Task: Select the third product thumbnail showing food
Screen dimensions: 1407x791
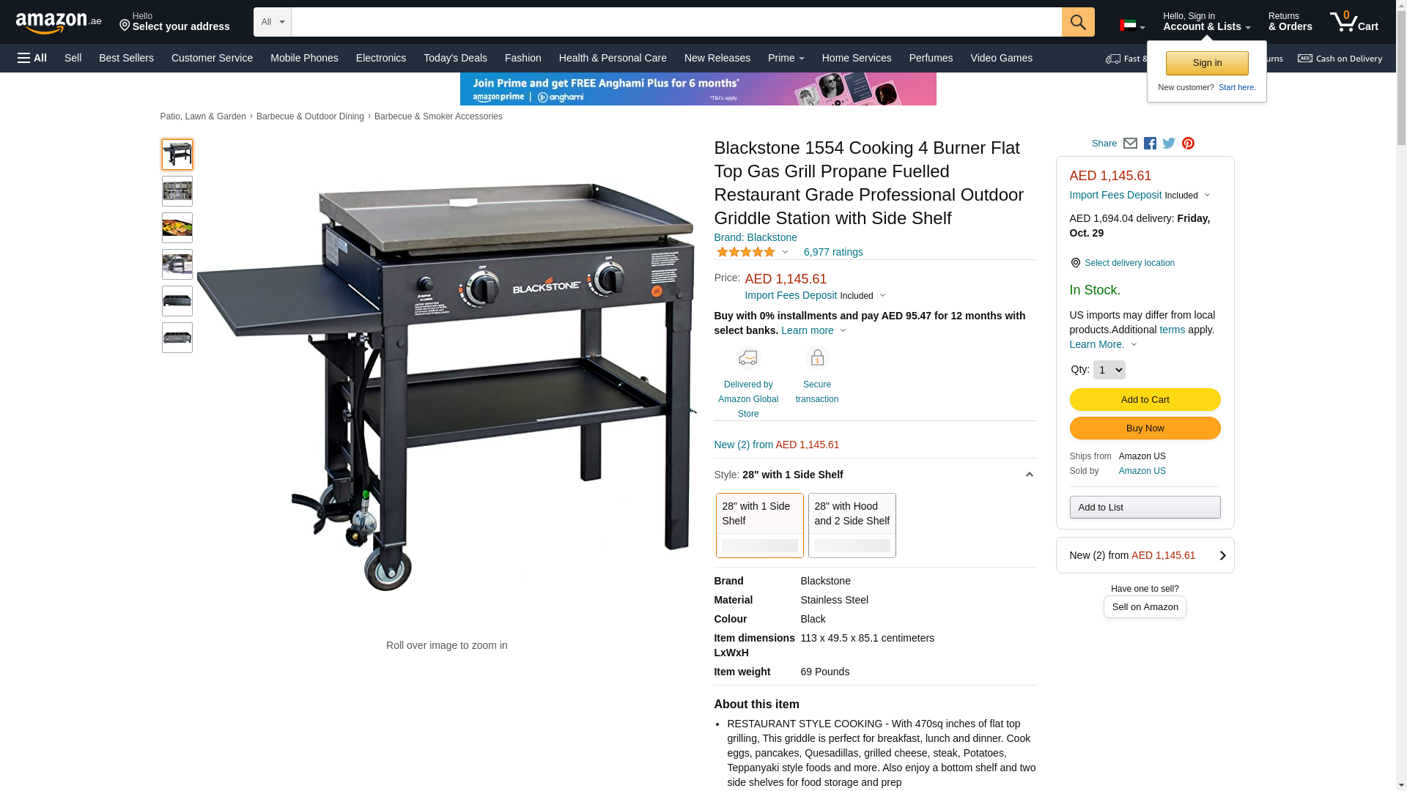Action: pos(177,228)
